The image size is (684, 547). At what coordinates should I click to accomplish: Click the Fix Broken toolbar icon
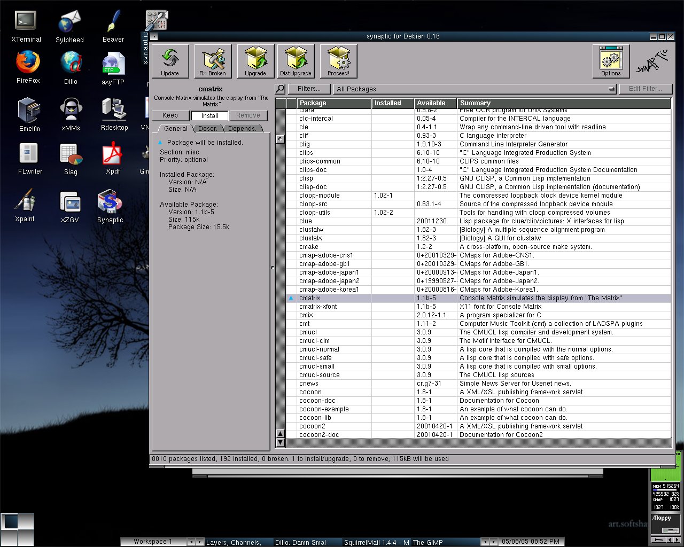pos(213,61)
